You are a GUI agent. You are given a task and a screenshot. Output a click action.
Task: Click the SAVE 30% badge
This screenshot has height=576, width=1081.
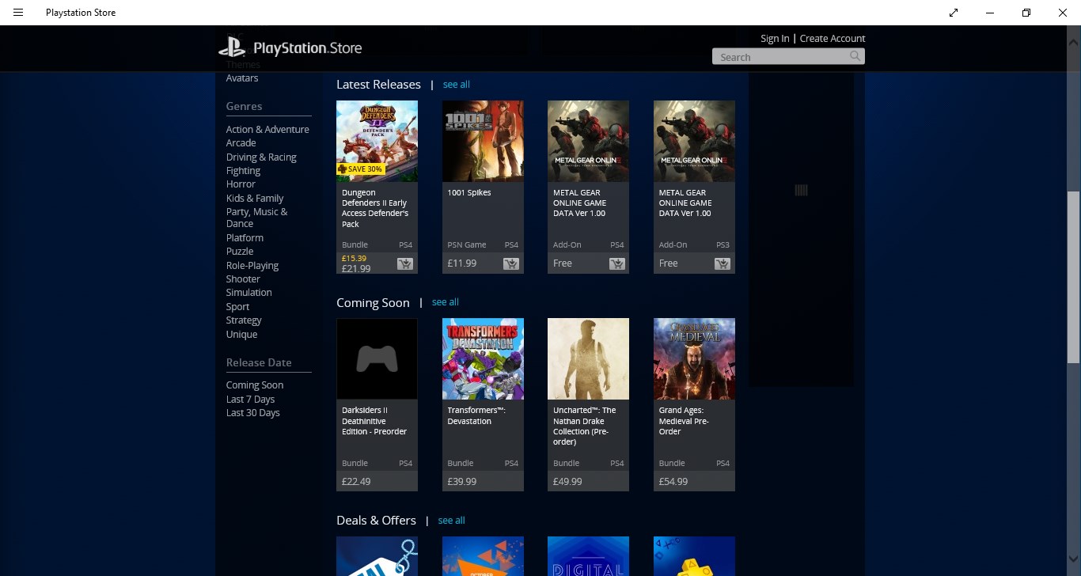[x=360, y=169]
